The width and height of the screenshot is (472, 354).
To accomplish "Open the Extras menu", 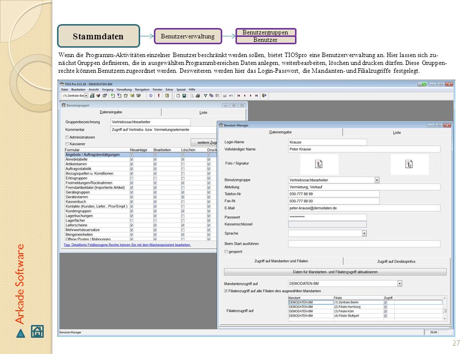I will tap(169, 89).
